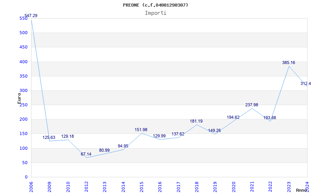This screenshot has height=194, width=311.
Task: Click the 2013 year label
Action: click(105, 187)
